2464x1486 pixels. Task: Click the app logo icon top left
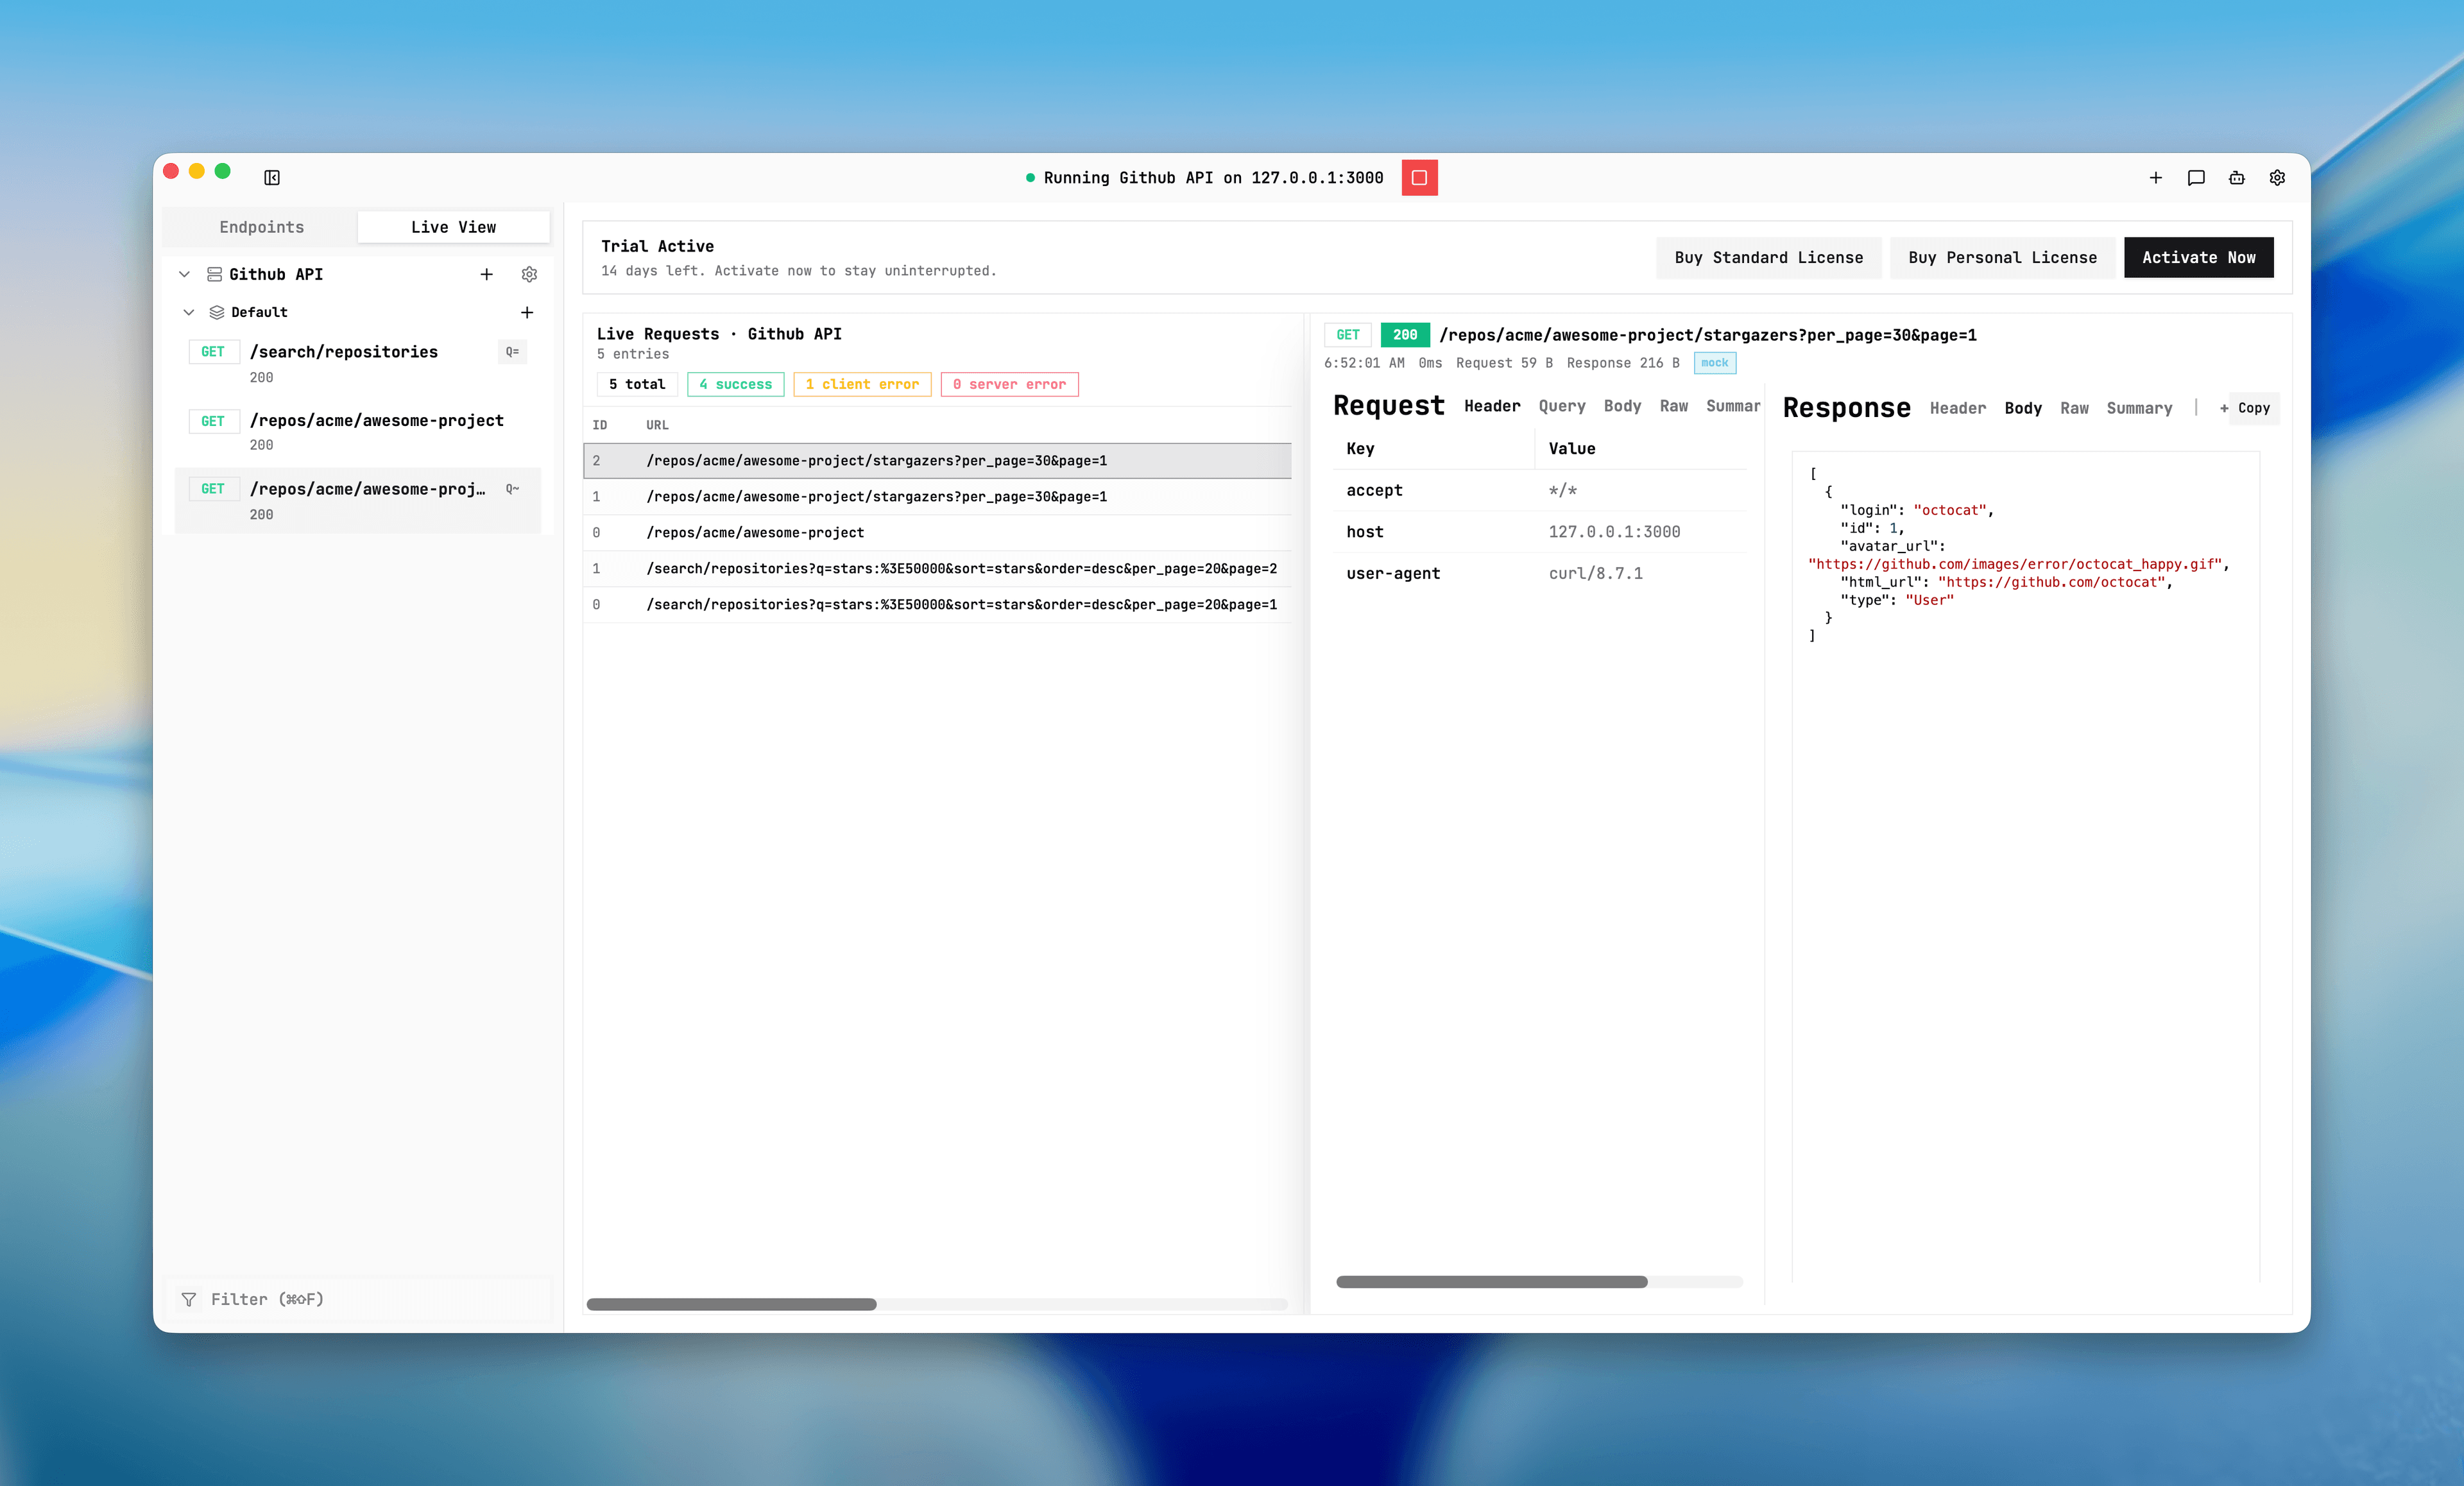point(271,177)
